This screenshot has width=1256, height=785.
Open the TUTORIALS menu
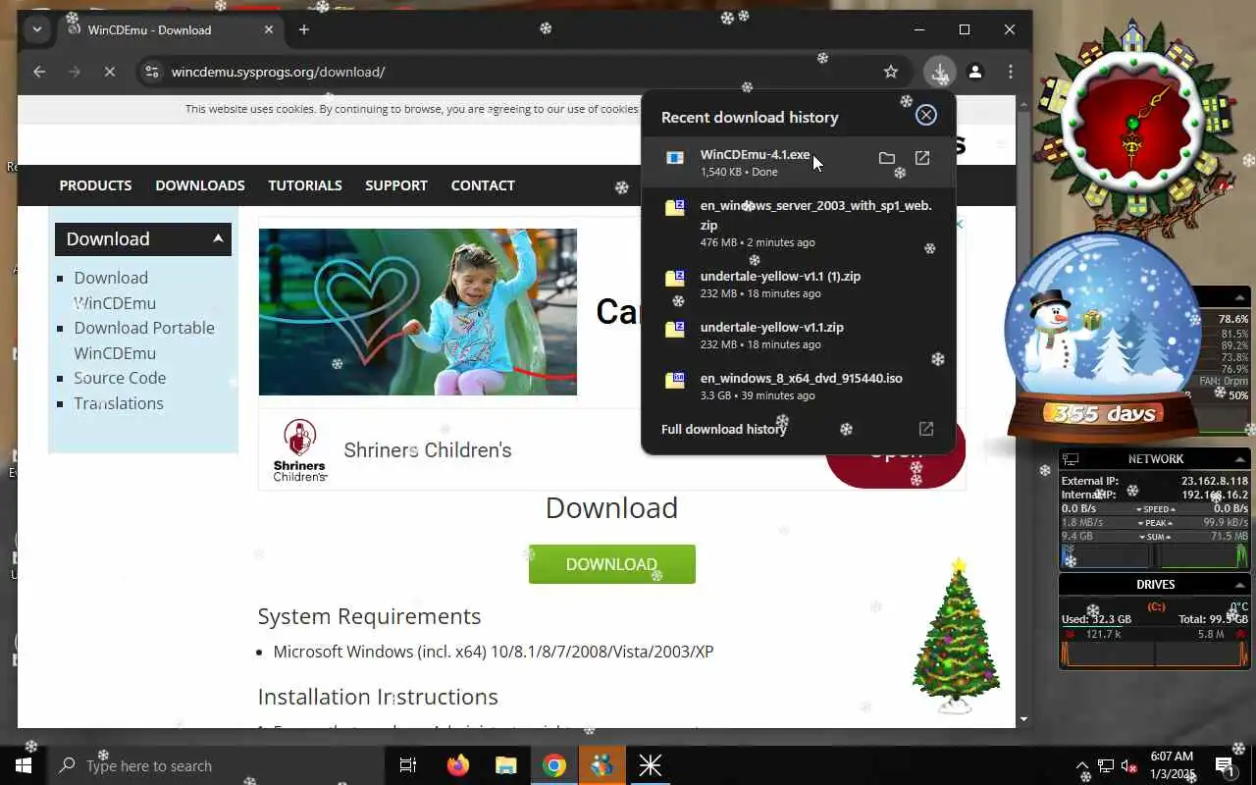[305, 185]
